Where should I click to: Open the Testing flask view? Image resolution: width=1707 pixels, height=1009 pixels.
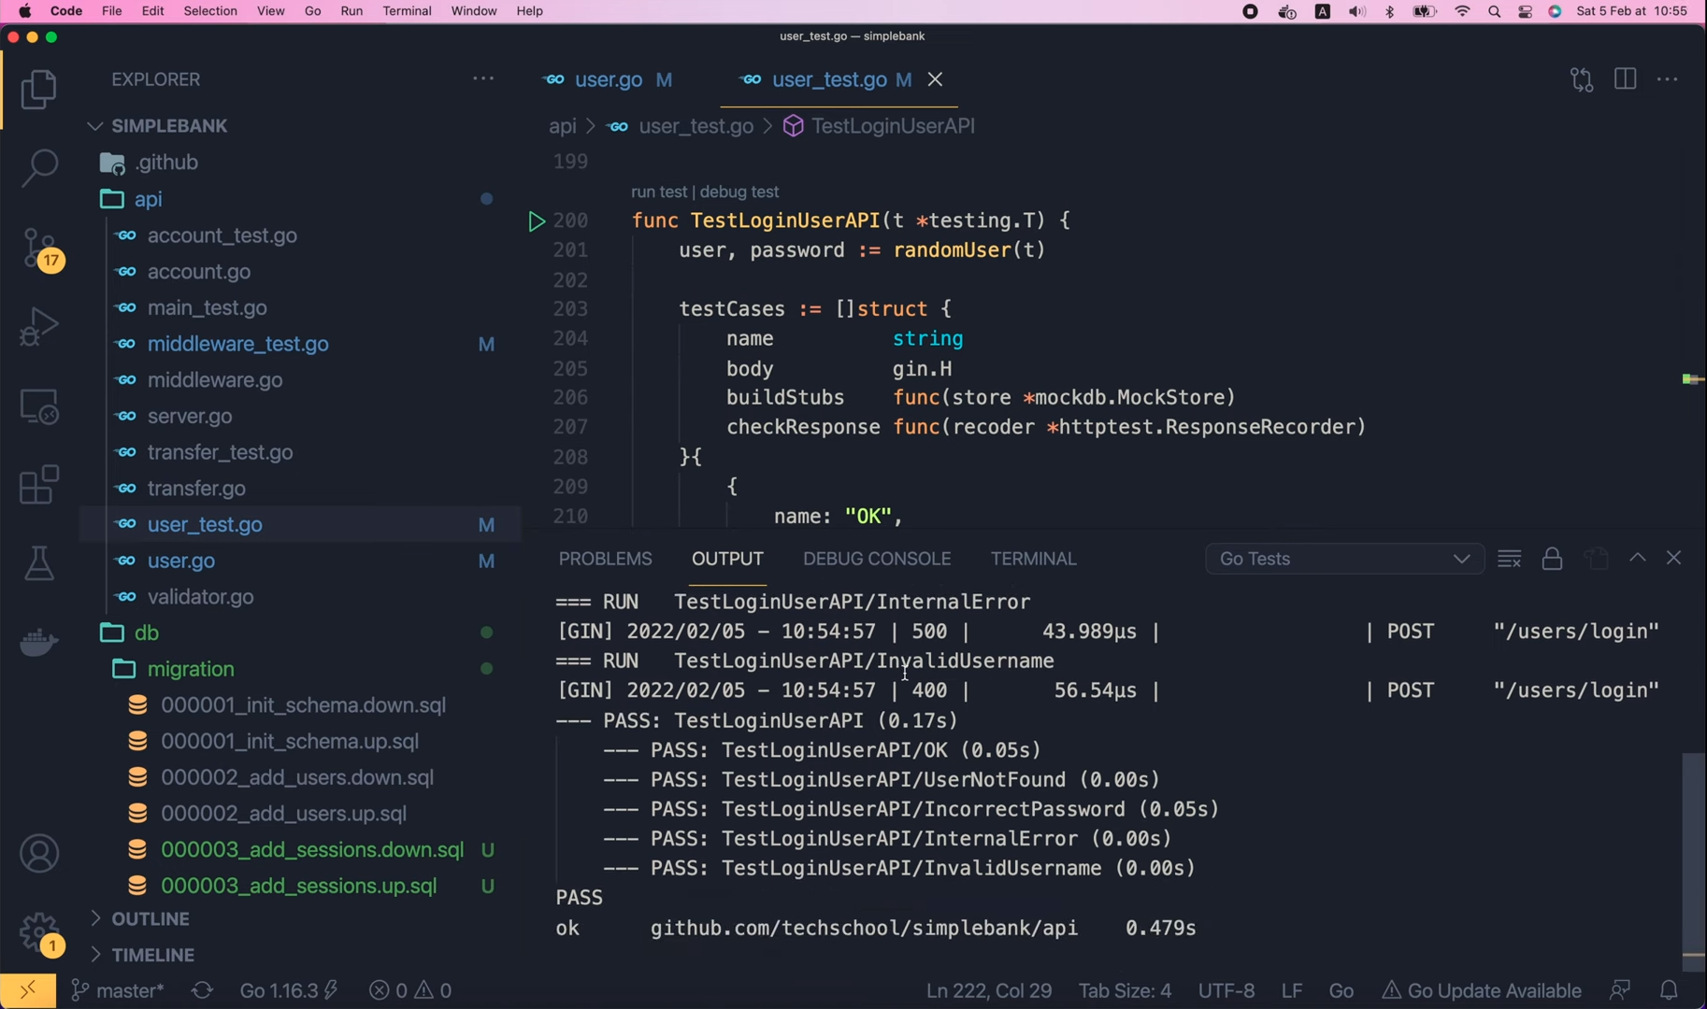39,564
